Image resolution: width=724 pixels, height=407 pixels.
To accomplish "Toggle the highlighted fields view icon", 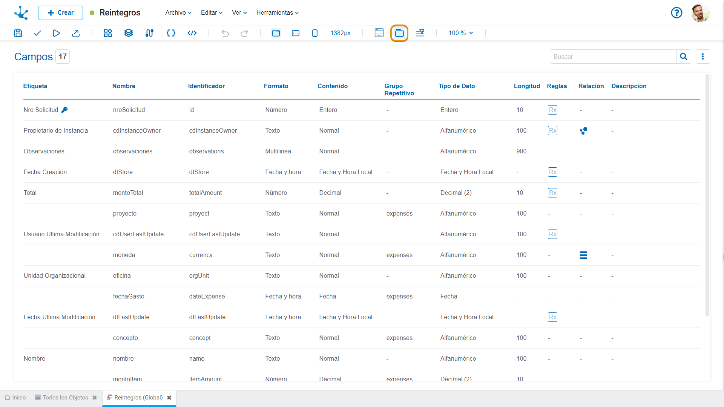I will 399,33.
